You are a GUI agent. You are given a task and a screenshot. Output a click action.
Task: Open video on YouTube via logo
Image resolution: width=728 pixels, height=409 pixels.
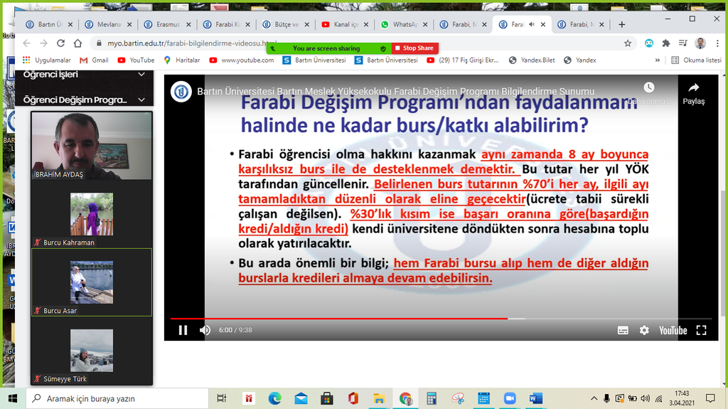pos(673,330)
